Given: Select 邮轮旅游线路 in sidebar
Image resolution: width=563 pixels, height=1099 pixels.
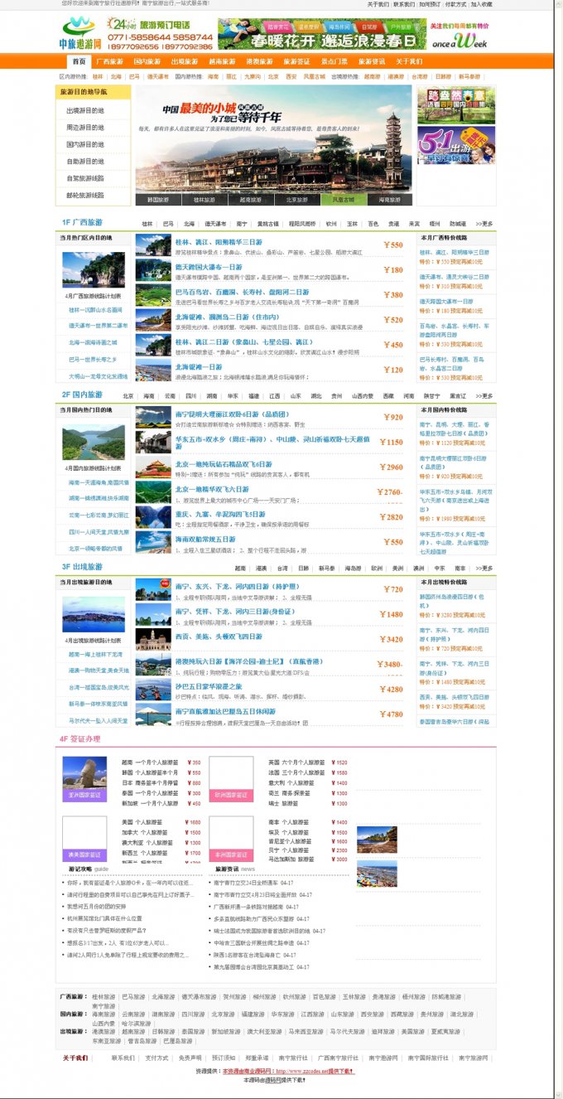Looking at the screenshot, I should (85, 196).
